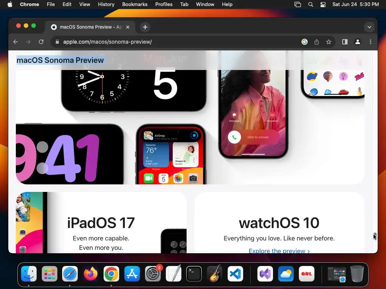Open Visual Studio from the Dock
Screen dimensions: 386x289
[x=265, y=274]
